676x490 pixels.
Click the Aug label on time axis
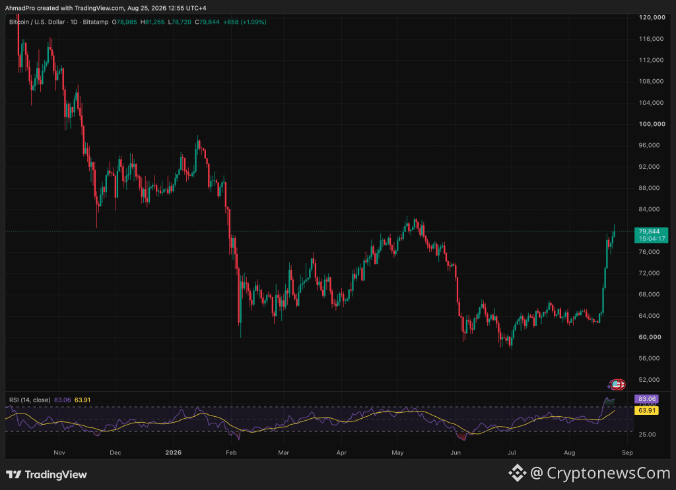coord(570,452)
